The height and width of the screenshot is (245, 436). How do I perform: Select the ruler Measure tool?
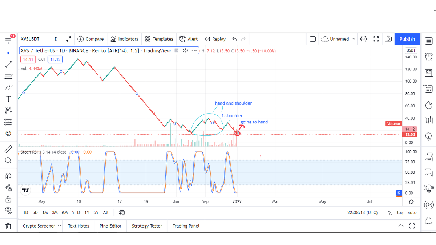(x=8, y=149)
